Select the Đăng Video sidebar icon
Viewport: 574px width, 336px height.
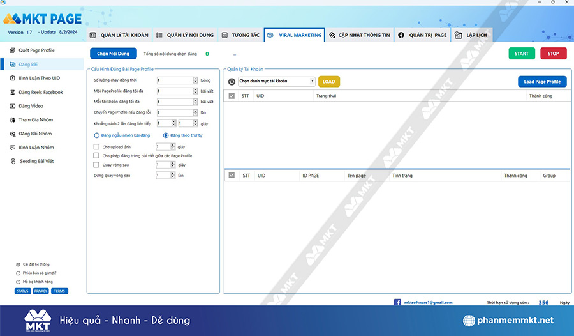pos(13,106)
